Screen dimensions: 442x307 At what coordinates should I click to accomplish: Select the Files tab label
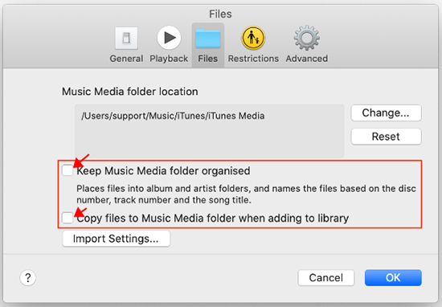[x=208, y=59]
